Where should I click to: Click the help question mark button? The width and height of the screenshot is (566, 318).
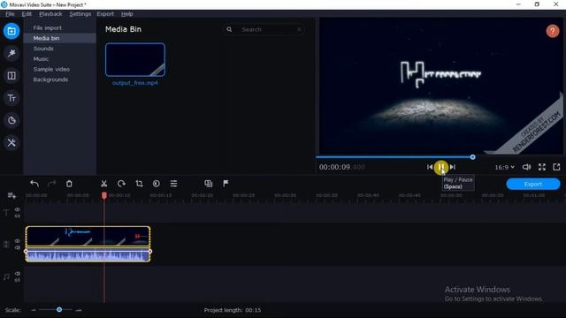[x=552, y=31]
